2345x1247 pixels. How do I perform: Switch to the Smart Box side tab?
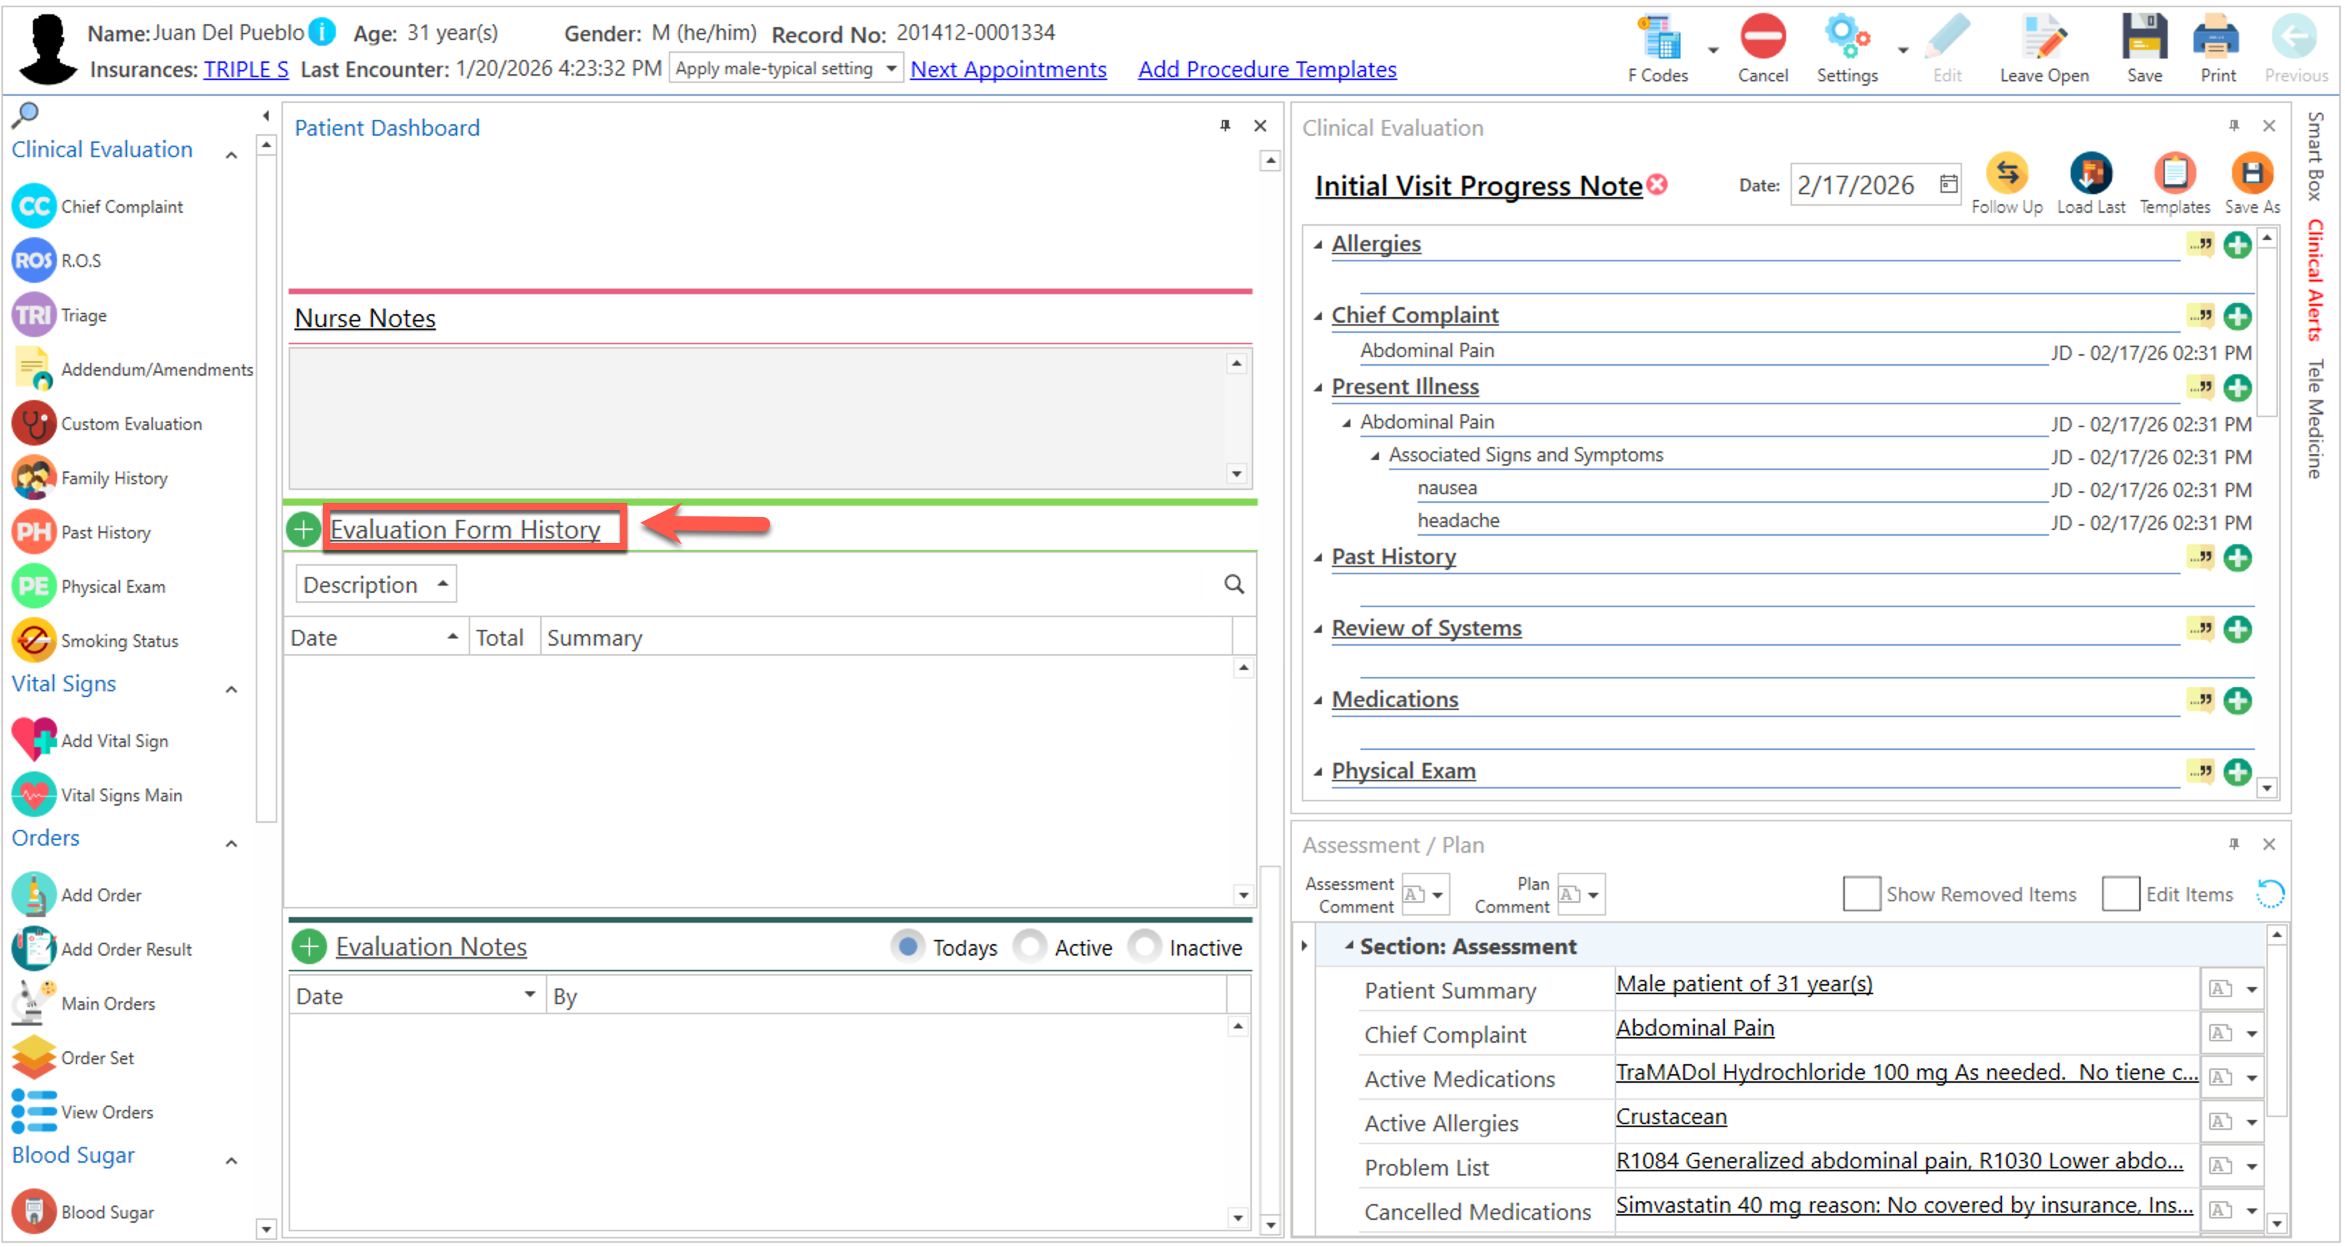(2315, 155)
